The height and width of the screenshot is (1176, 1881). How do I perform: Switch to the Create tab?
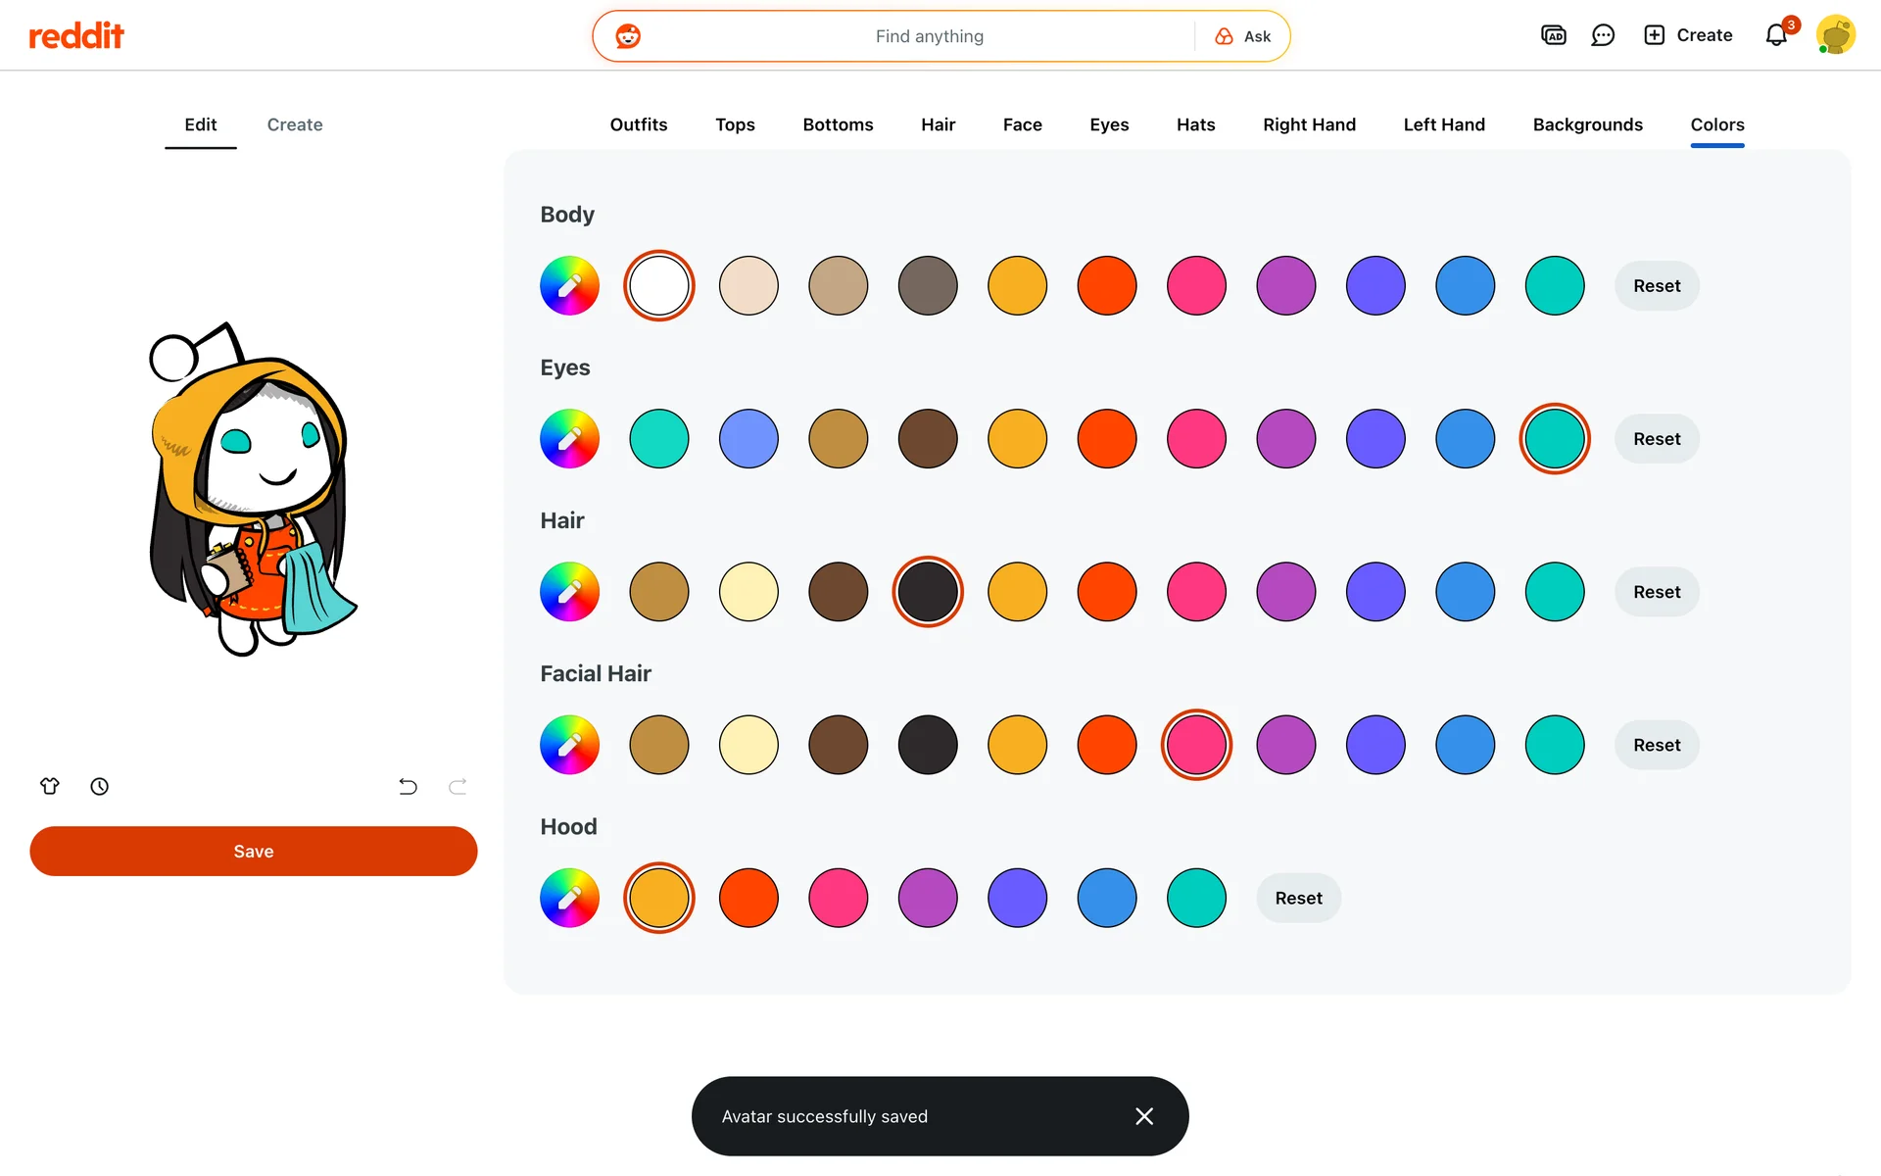click(294, 124)
